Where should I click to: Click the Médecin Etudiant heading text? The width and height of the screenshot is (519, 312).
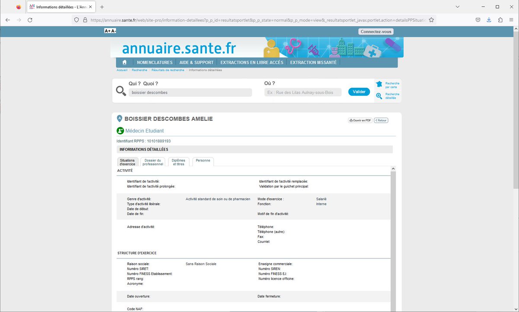click(x=144, y=131)
